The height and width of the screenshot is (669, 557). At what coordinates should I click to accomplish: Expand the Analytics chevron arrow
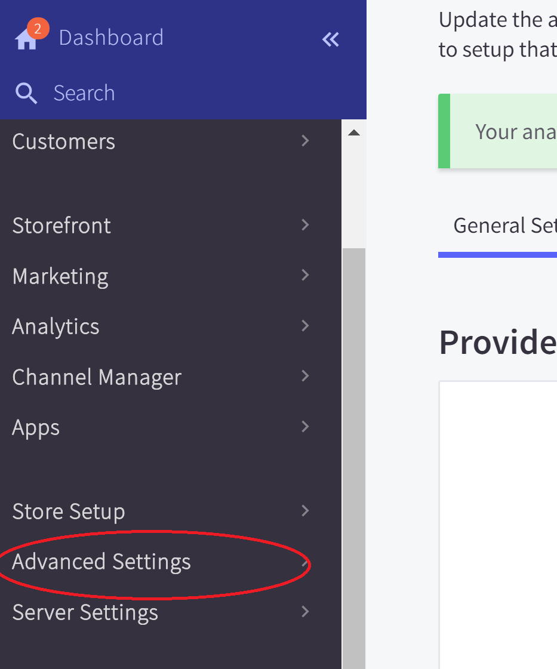click(x=305, y=326)
